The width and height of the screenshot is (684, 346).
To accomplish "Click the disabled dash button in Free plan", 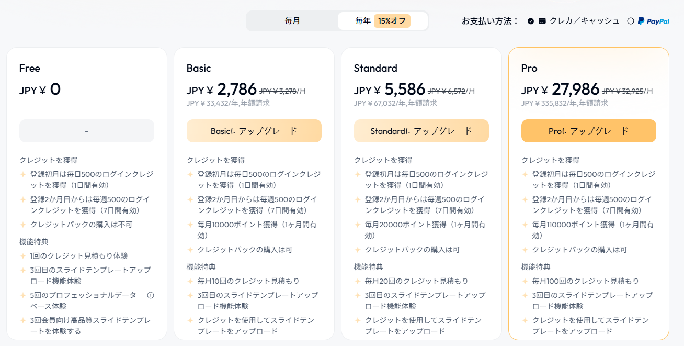I will tap(87, 131).
